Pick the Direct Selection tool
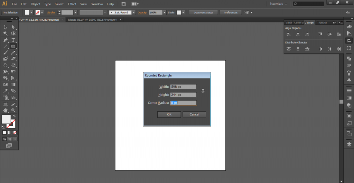 coord(13,27)
